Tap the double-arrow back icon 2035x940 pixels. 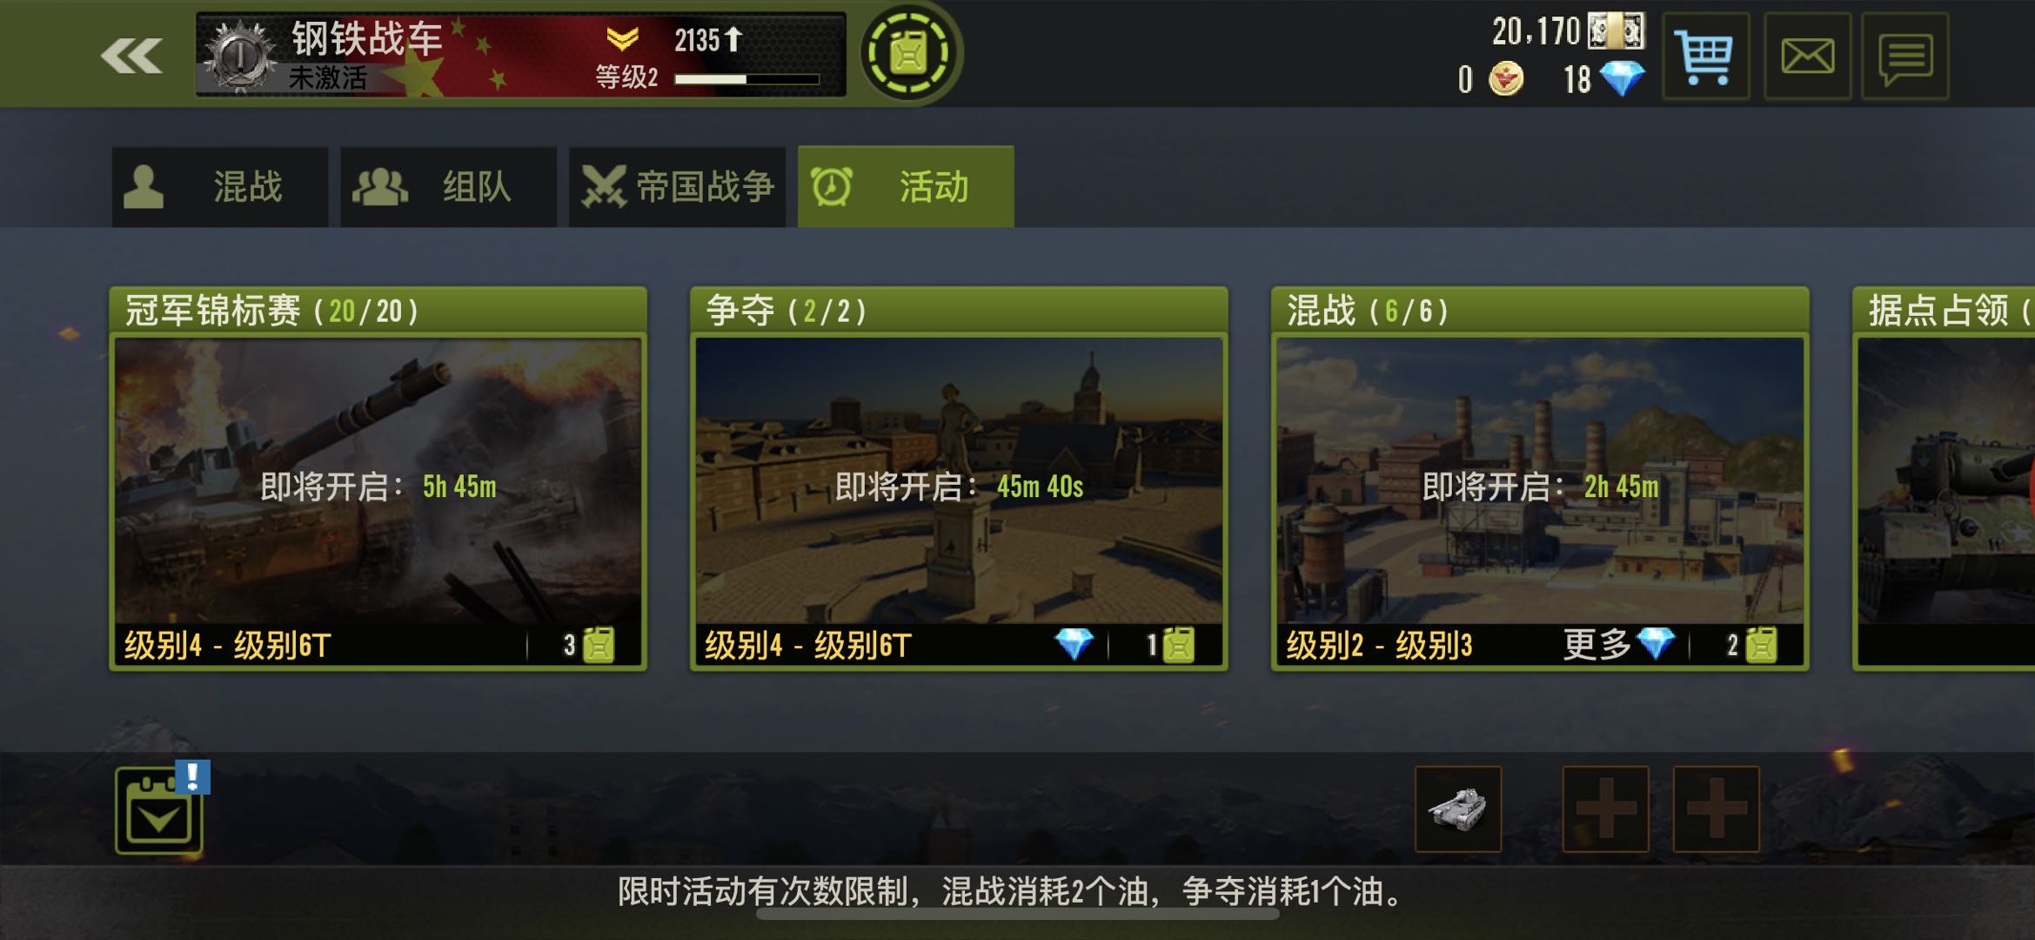[x=131, y=56]
